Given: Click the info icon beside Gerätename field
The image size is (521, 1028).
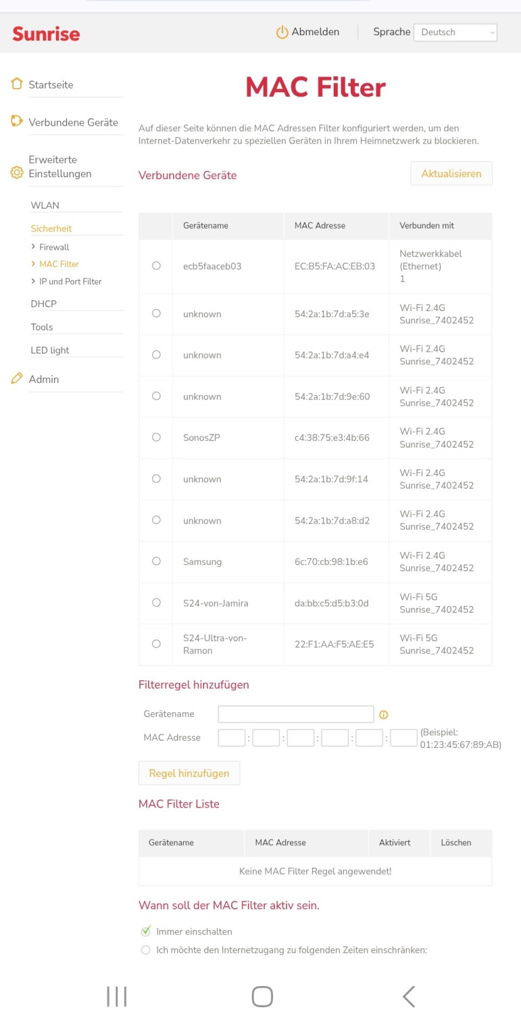Looking at the screenshot, I should [x=384, y=715].
